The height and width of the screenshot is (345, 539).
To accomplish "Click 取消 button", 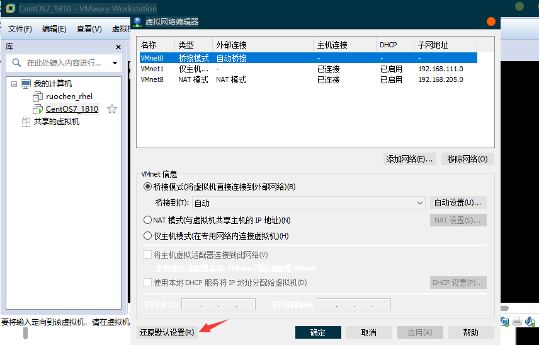I will 369,332.
